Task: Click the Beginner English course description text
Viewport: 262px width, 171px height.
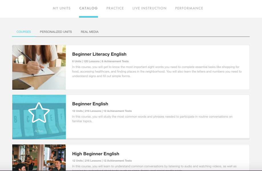Action: point(152,119)
